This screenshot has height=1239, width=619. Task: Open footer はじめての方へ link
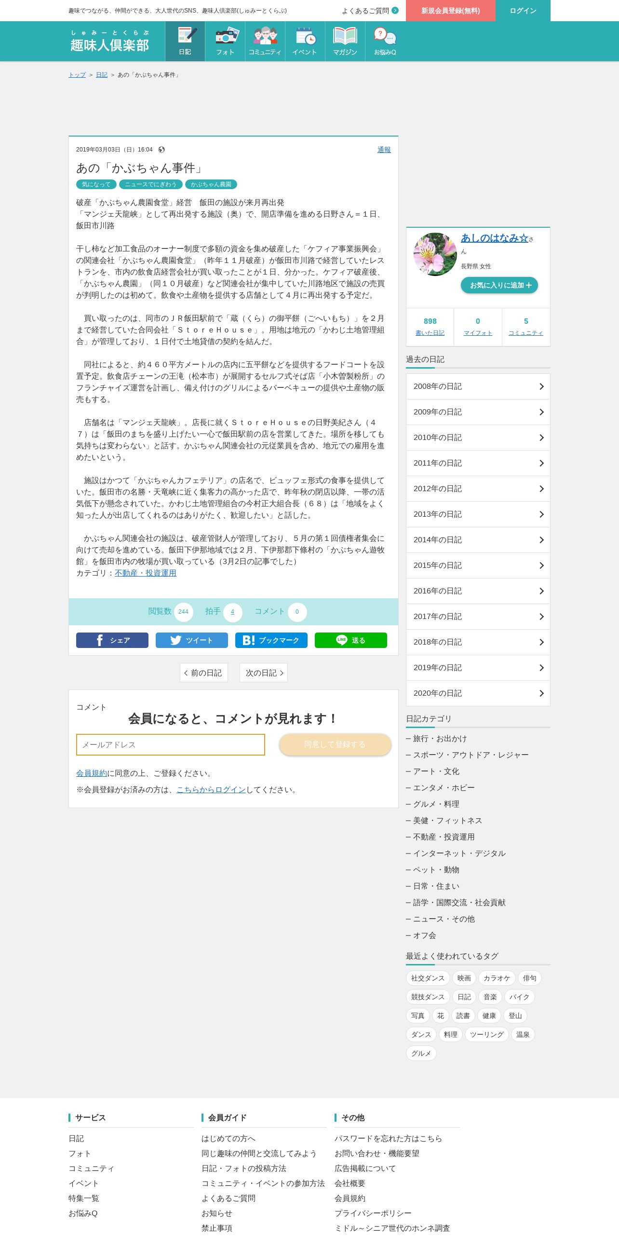[x=229, y=1138]
